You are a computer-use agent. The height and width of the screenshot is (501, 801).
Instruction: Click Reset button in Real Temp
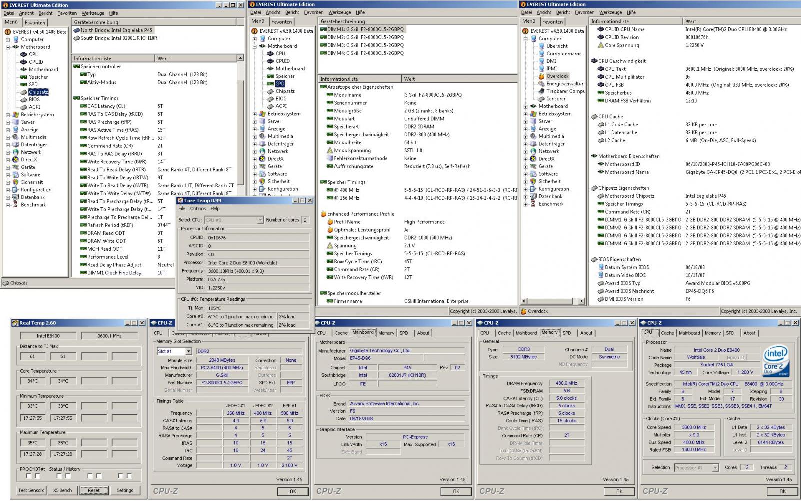pyautogui.click(x=94, y=490)
